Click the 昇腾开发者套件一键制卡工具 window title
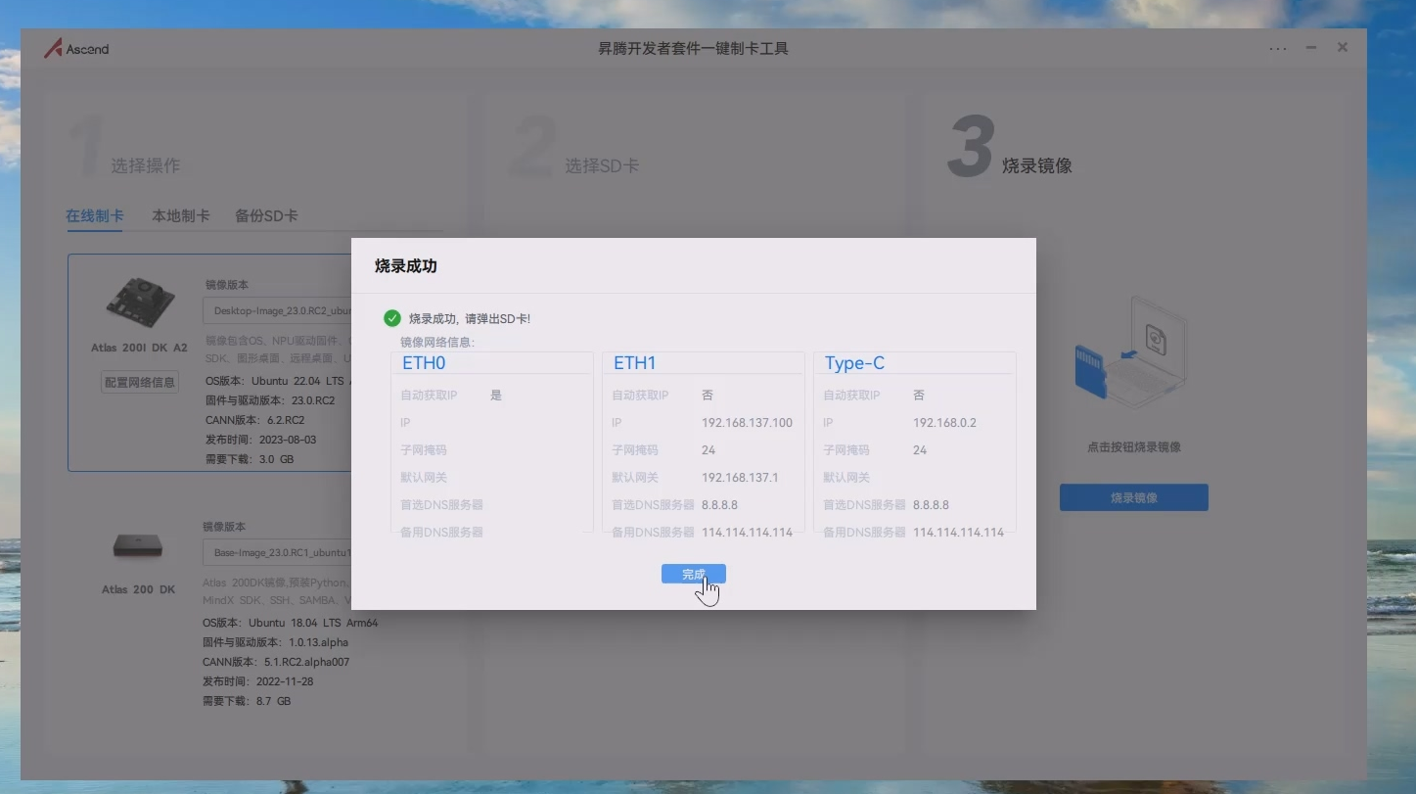 pos(693,48)
